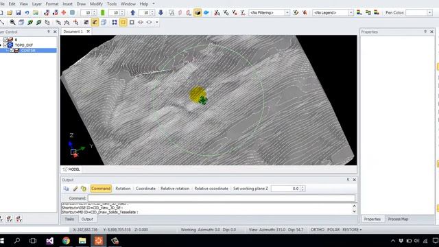
Task: Click into the Command input field
Action: (222, 198)
